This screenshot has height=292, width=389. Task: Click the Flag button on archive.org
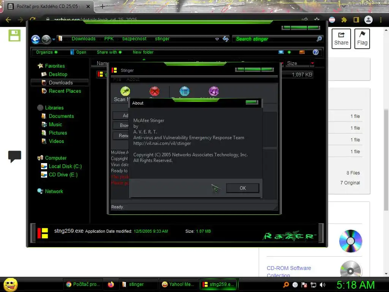362,39
